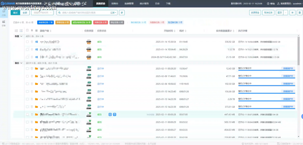The width and height of the screenshot is (303, 145).
Task: Click Windows icon in 04:26:29 row
Action: tap(36, 49)
